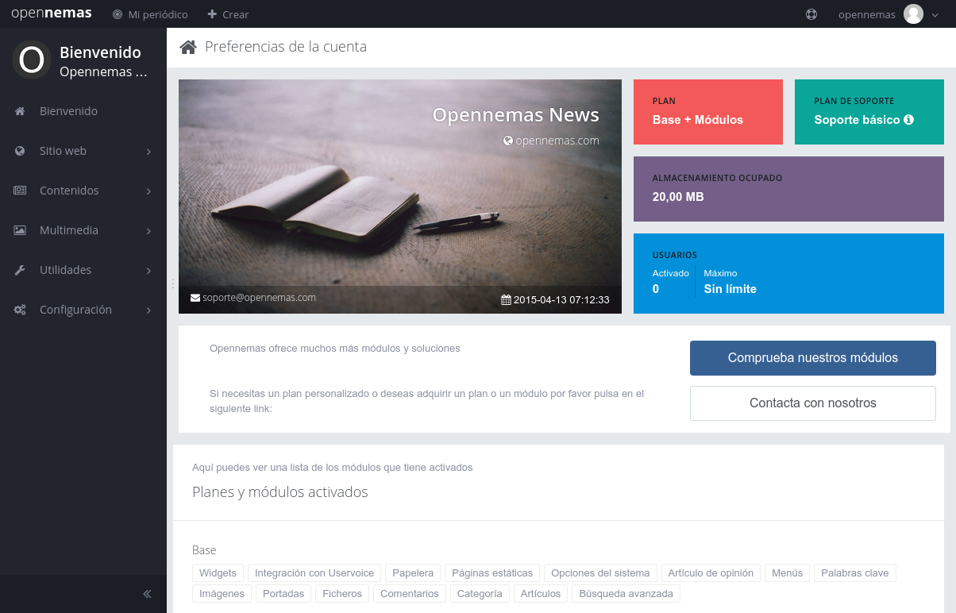
Task: Click the envelope icon next to soporte email
Action: coord(195,299)
